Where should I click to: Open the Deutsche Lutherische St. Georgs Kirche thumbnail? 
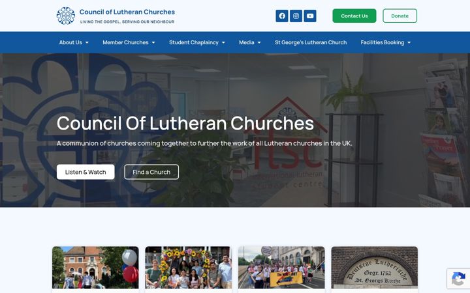click(x=375, y=268)
